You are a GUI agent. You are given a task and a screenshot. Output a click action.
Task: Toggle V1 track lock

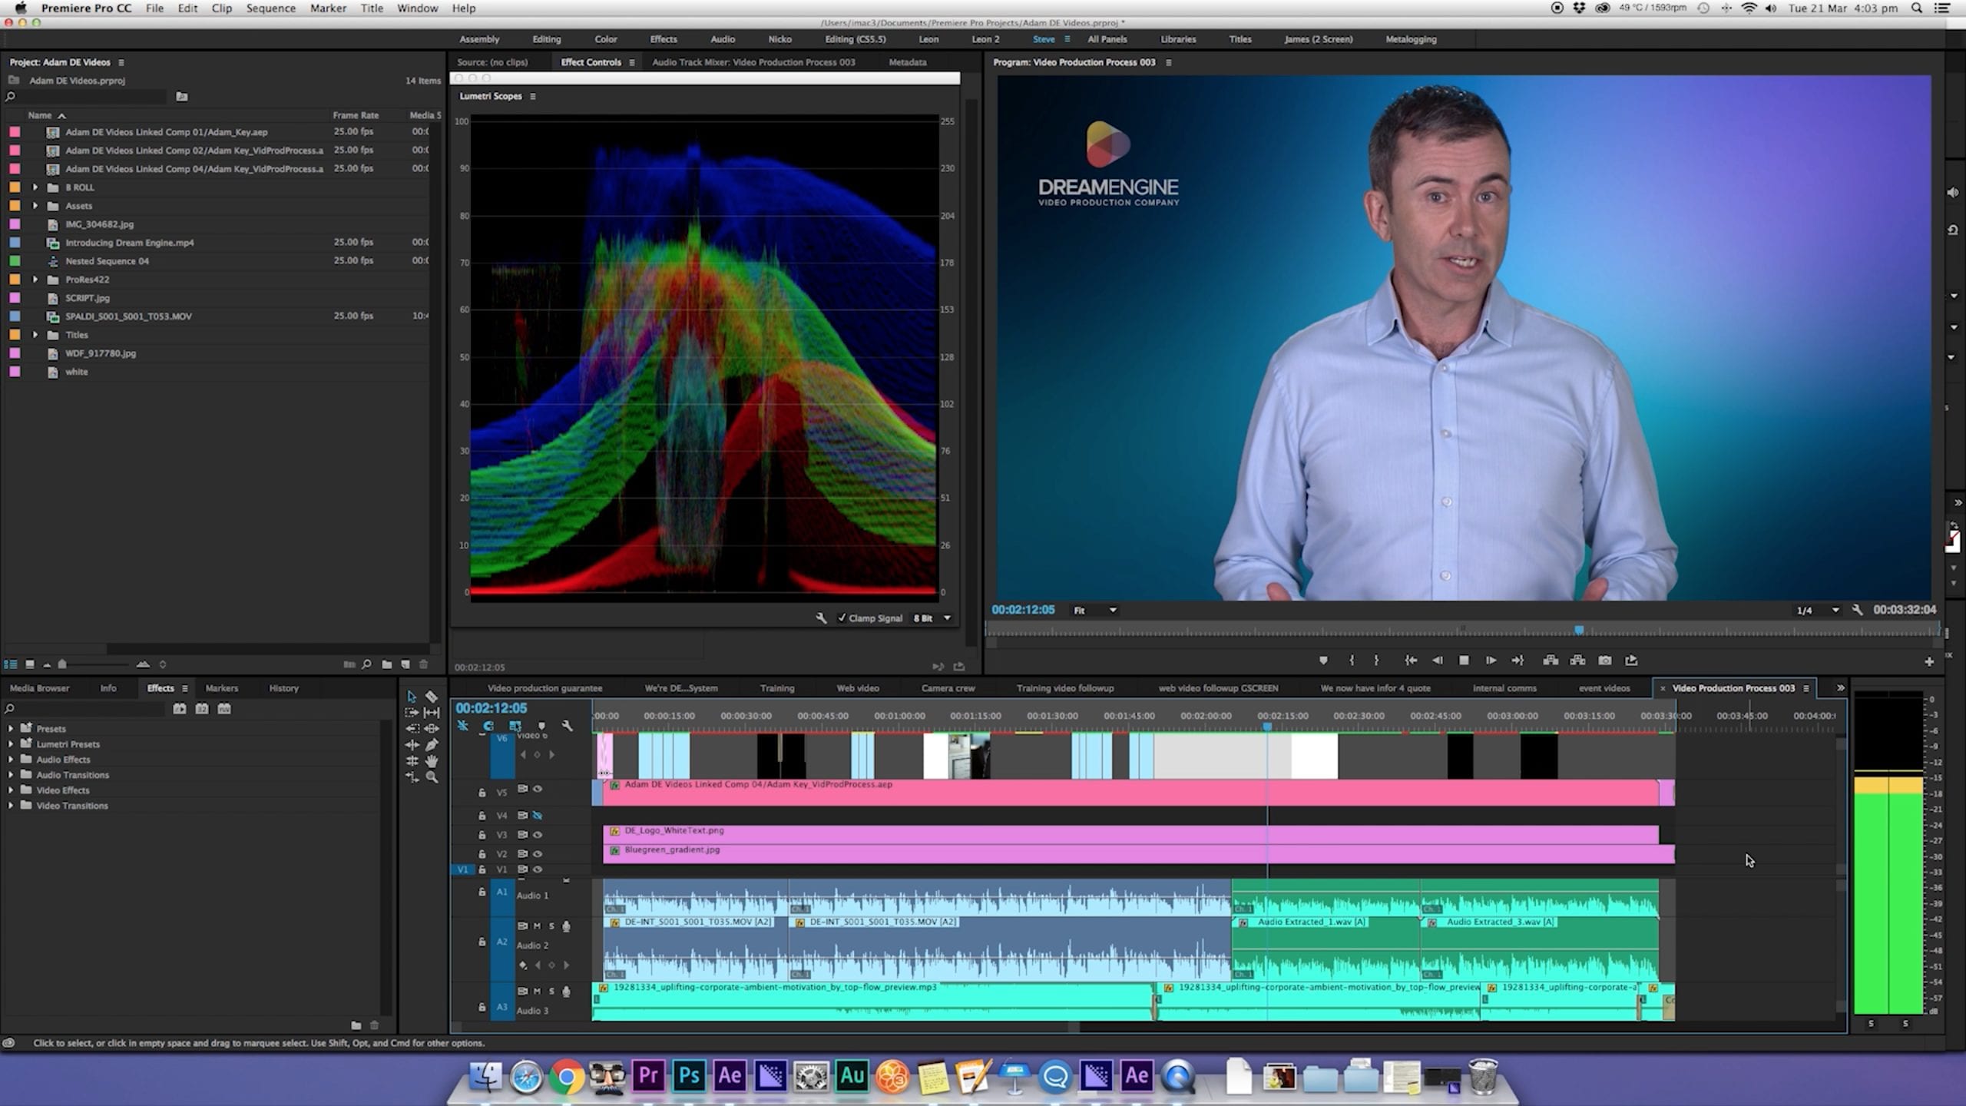482,870
